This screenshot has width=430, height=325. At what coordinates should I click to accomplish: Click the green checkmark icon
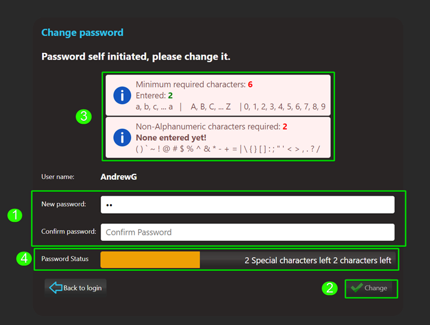pyautogui.click(x=357, y=288)
